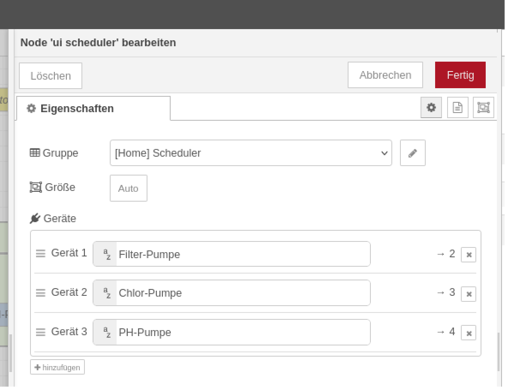Select the 'Gerät 3' row label
Viewport: 505px width, 387px height.
pos(69,332)
